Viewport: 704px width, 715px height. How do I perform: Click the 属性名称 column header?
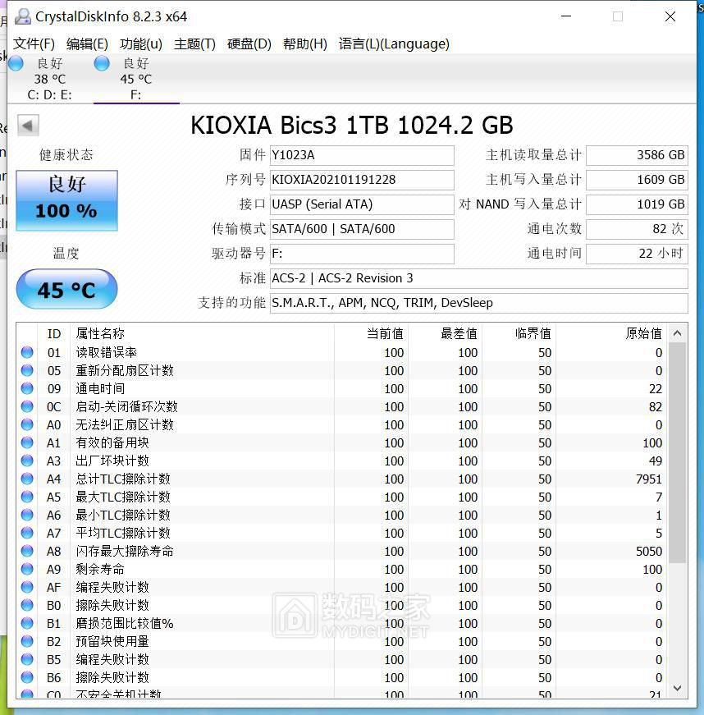203,334
